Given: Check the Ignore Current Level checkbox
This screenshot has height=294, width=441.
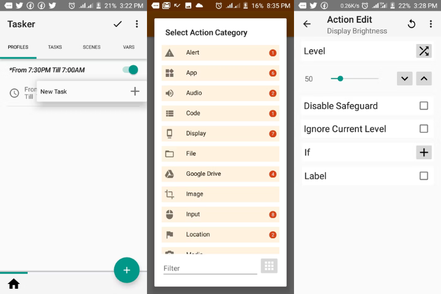Looking at the screenshot, I should click(x=423, y=129).
